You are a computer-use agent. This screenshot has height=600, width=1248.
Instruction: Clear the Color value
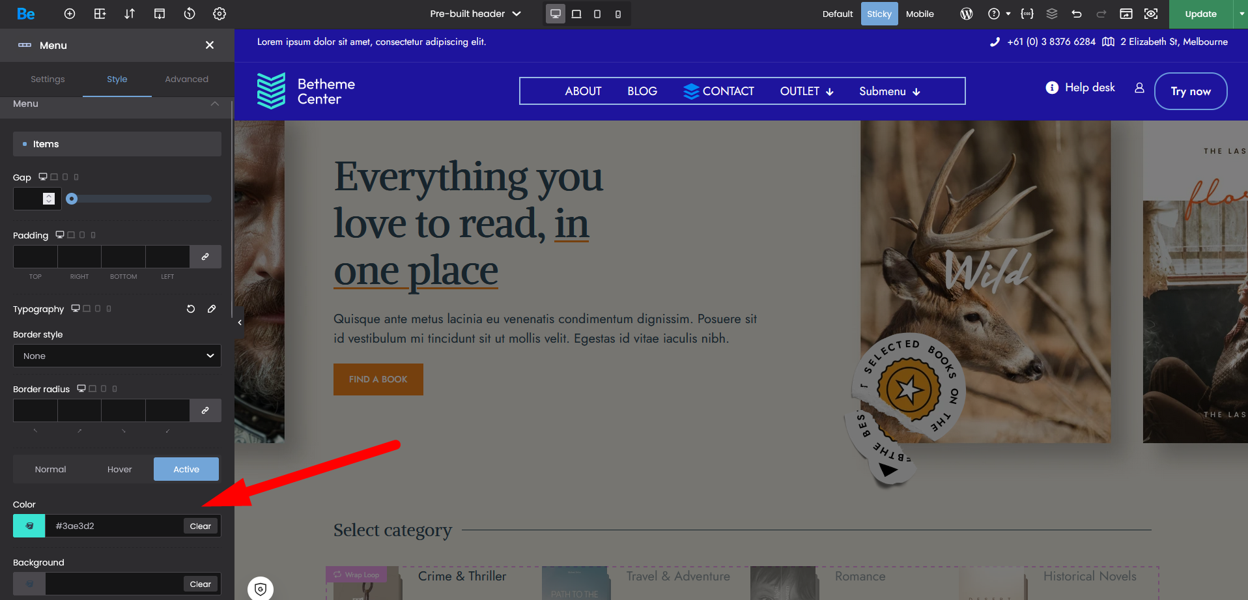click(200, 526)
